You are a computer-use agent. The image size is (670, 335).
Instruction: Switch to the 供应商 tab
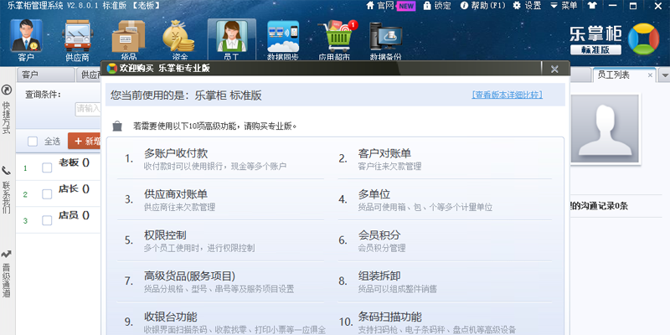pos(90,75)
